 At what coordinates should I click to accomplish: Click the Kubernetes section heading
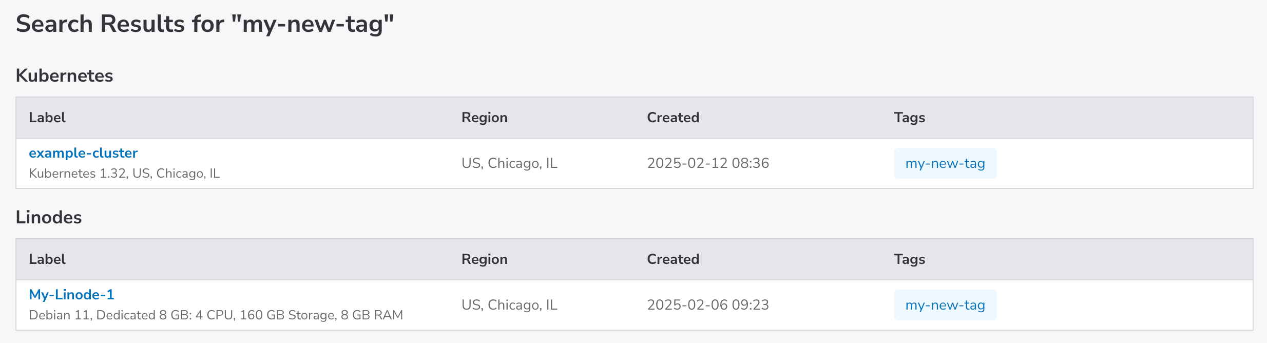coord(64,75)
